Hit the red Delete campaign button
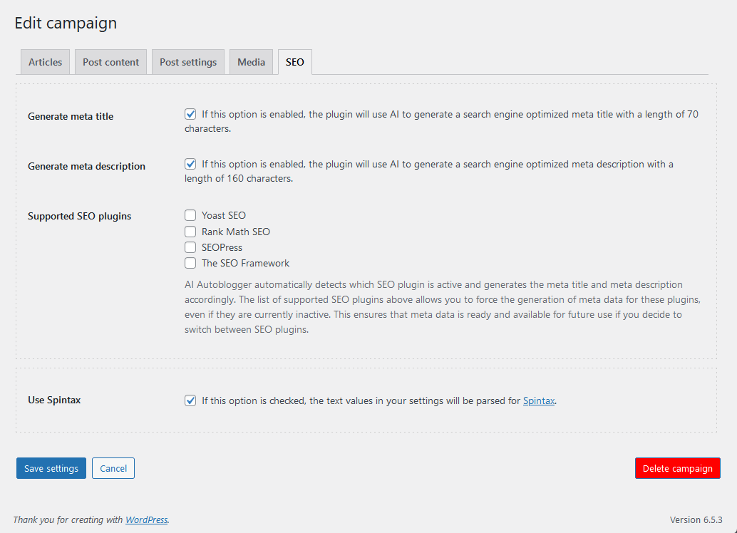Image resolution: width=737 pixels, height=533 pixels. 677,468
